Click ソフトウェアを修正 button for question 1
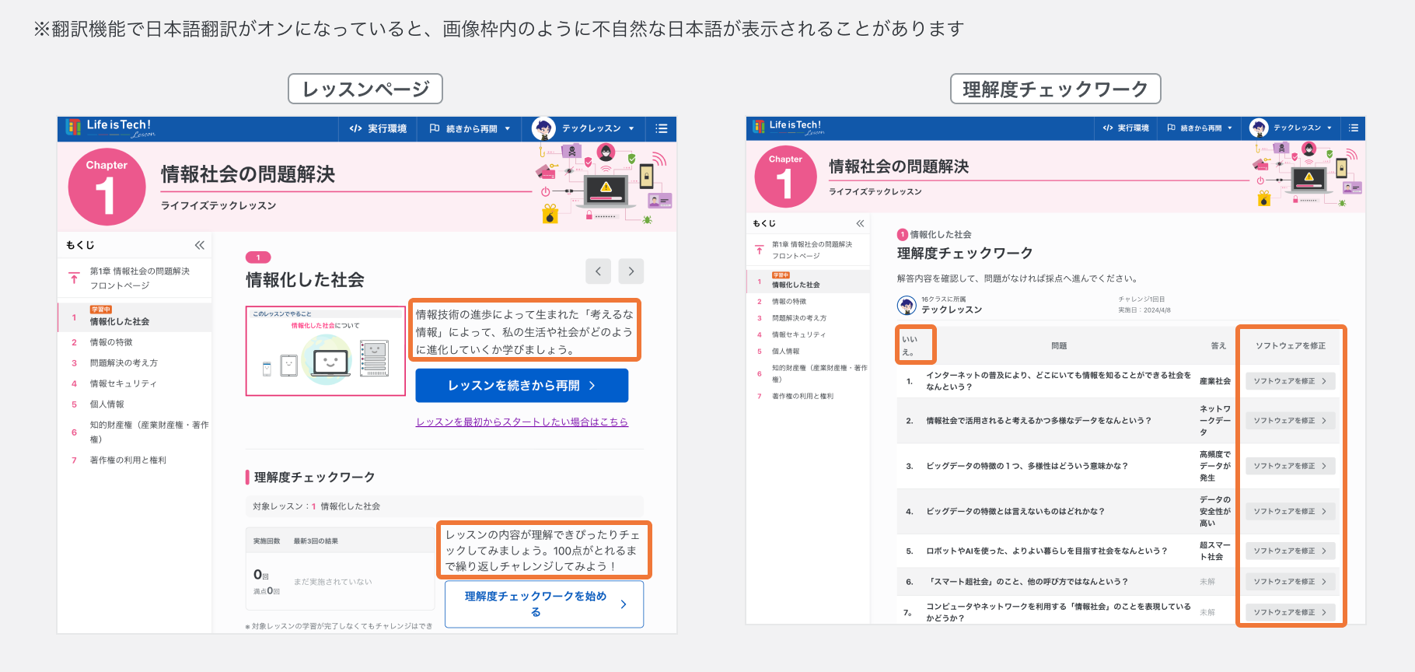The height and width of the screenshot is (672, 1415). point(1291,381)
